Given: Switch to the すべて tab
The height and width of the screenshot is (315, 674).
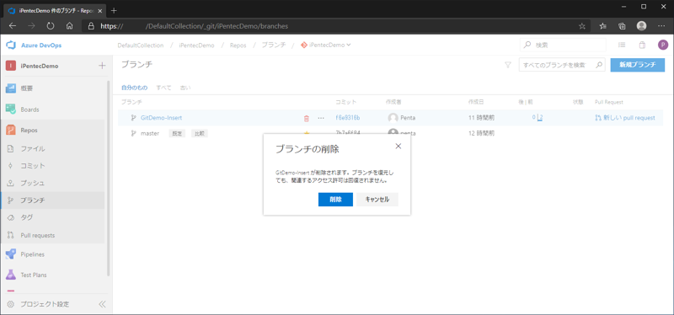Looking at the screenshot, I should [163, 88].
